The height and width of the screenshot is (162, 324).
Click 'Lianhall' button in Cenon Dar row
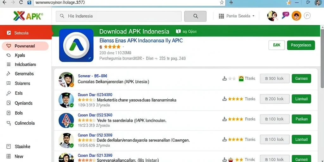coord(301,139)
